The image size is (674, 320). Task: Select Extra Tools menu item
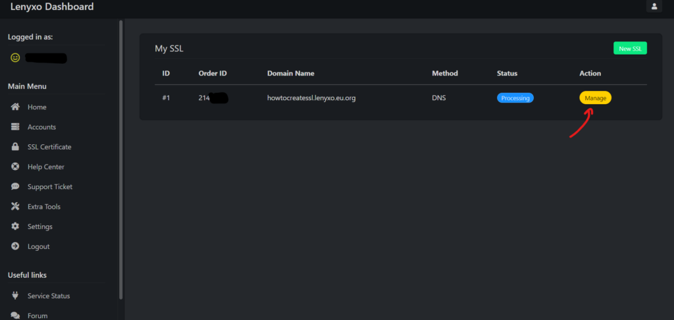point(44,207)
